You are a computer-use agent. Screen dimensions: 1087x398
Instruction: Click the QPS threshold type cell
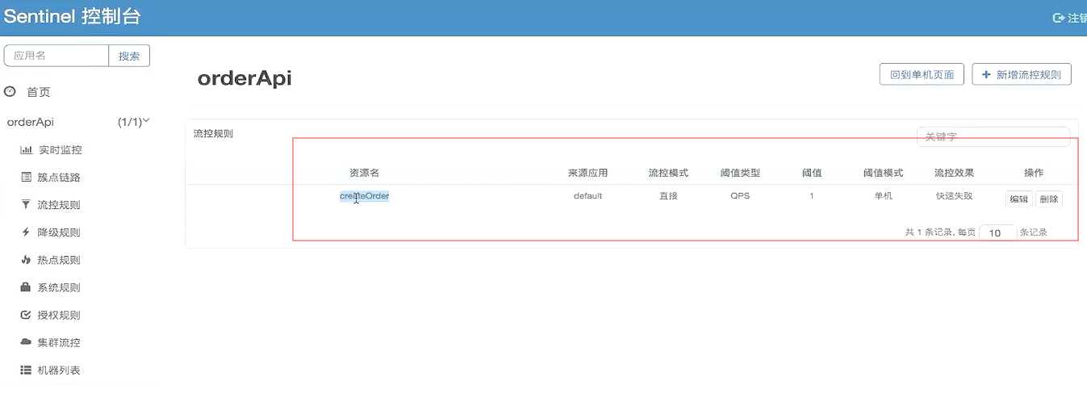[x=740, y=196]
